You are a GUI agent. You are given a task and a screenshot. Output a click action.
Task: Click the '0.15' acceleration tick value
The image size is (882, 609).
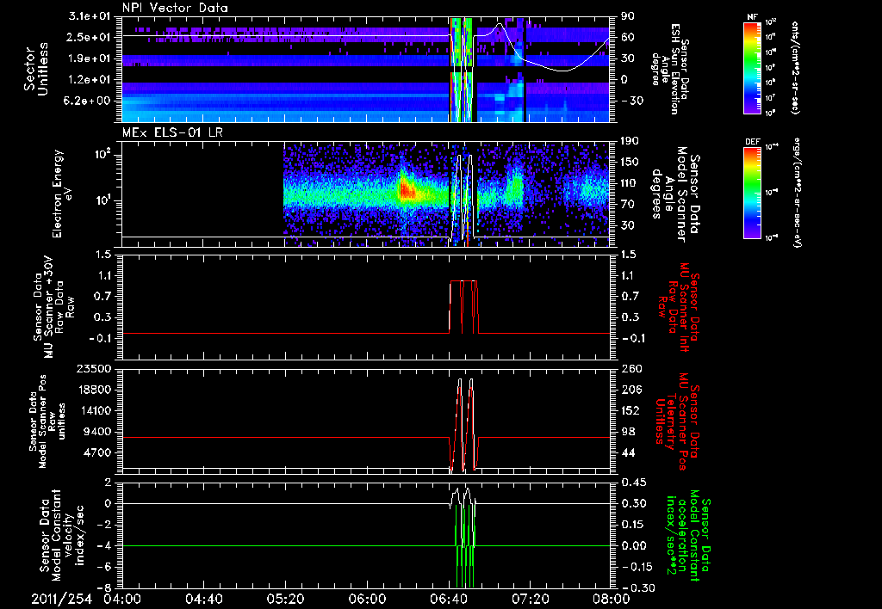pyautogui.click(x=633, y=525)
